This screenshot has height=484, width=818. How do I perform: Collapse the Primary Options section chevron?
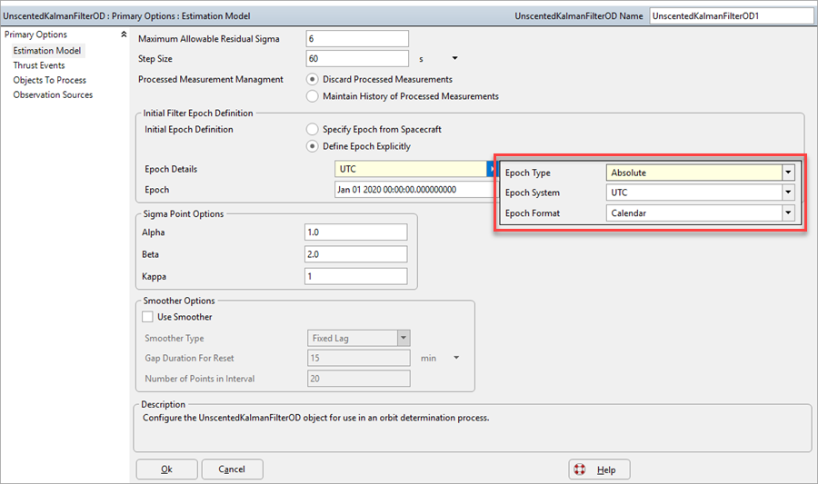[124, 35]
